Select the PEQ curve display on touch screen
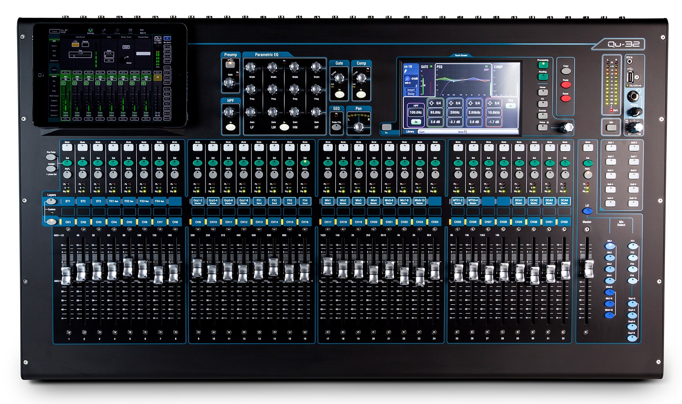Viewport: 682px width, 404px height. click(463, 80)
